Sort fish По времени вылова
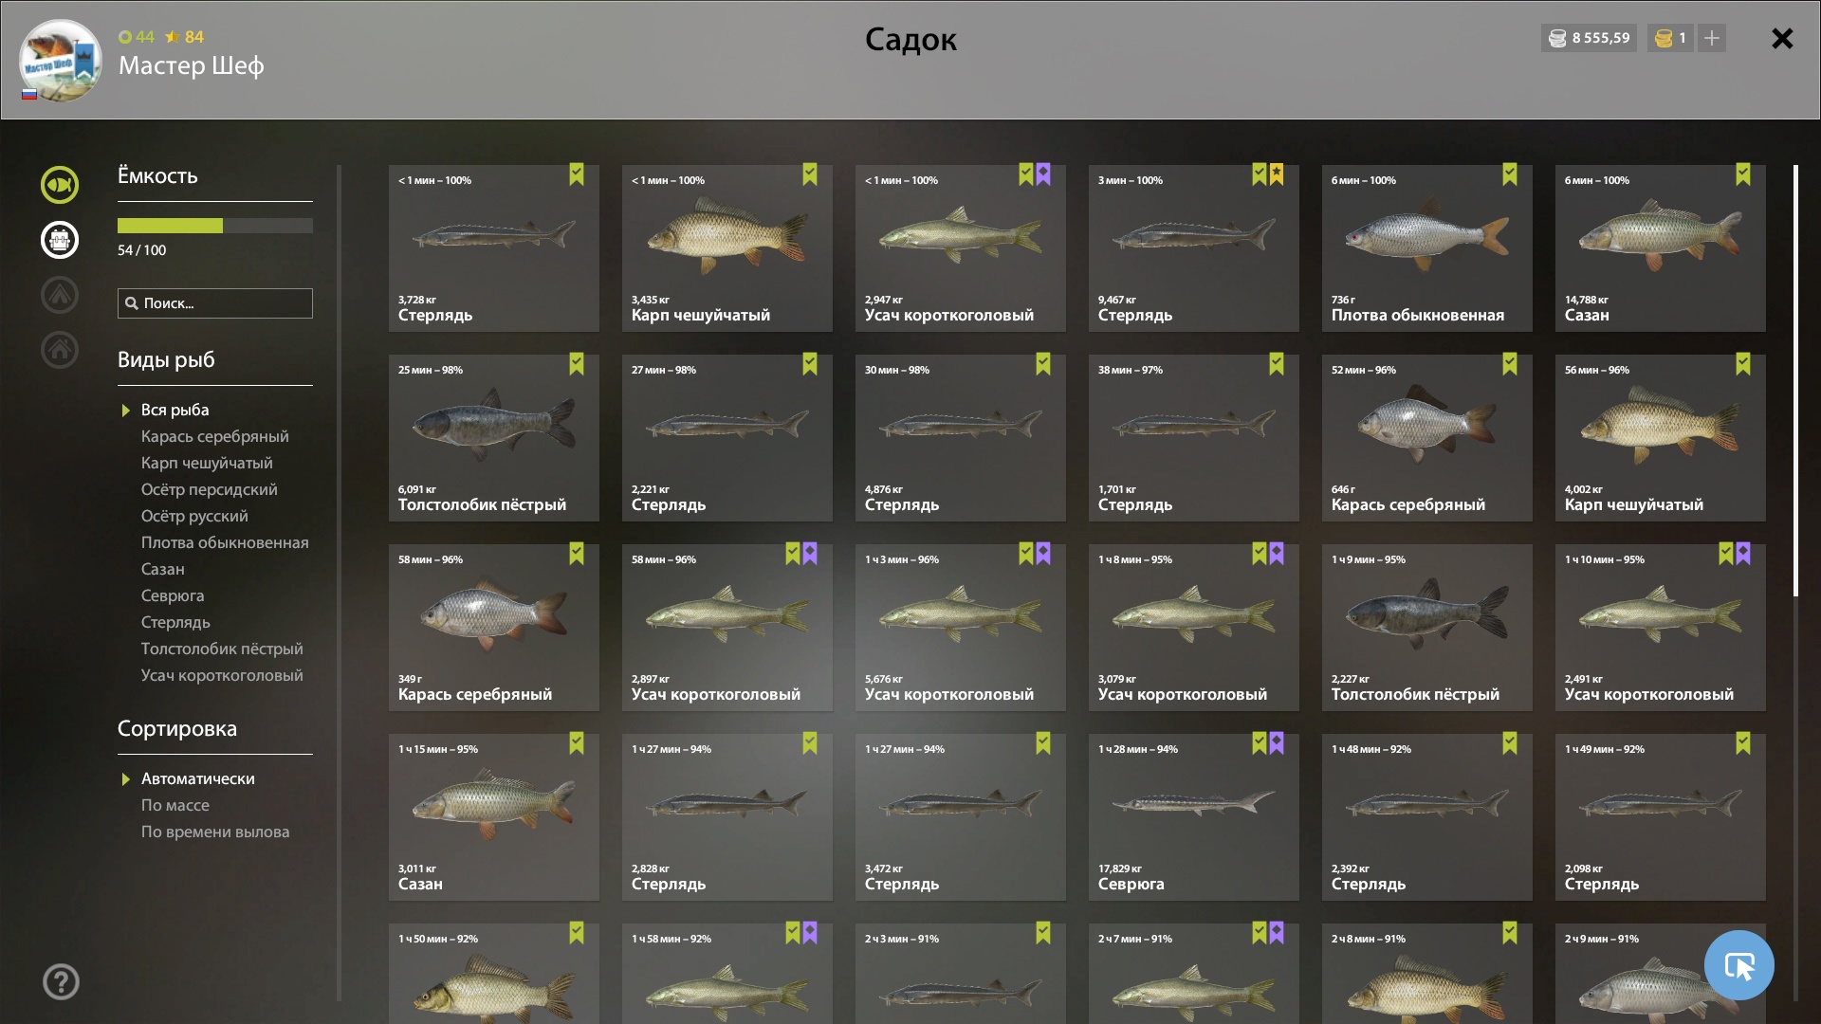The height and width of the screenshot is (1024, 1821). pos(215,832)
